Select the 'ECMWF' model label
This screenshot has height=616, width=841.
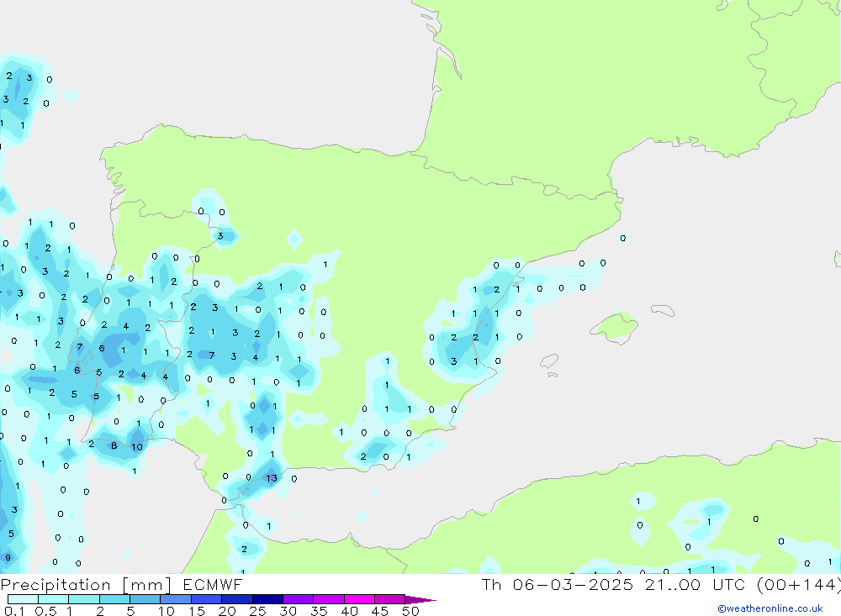[213, 585]
